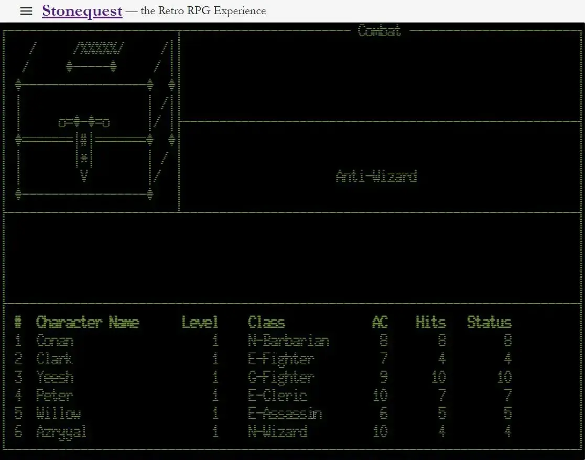
Task: Click the E-Cleric class cell
Action: click(x=277, y=395)
